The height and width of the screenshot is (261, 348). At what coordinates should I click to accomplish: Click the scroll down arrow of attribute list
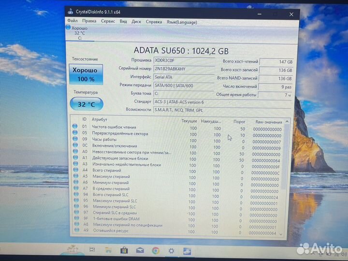pyautogui.click(x=281, y=234)
